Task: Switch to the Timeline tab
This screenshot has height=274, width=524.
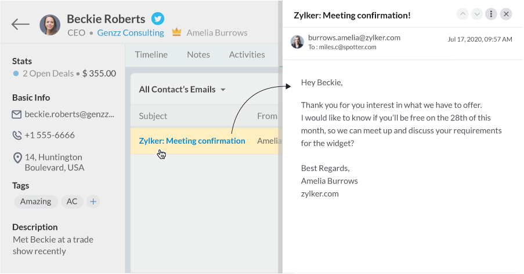Action: (x=151, y=54)
